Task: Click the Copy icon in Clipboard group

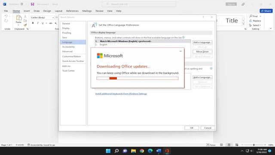Action: coord(25,21)
